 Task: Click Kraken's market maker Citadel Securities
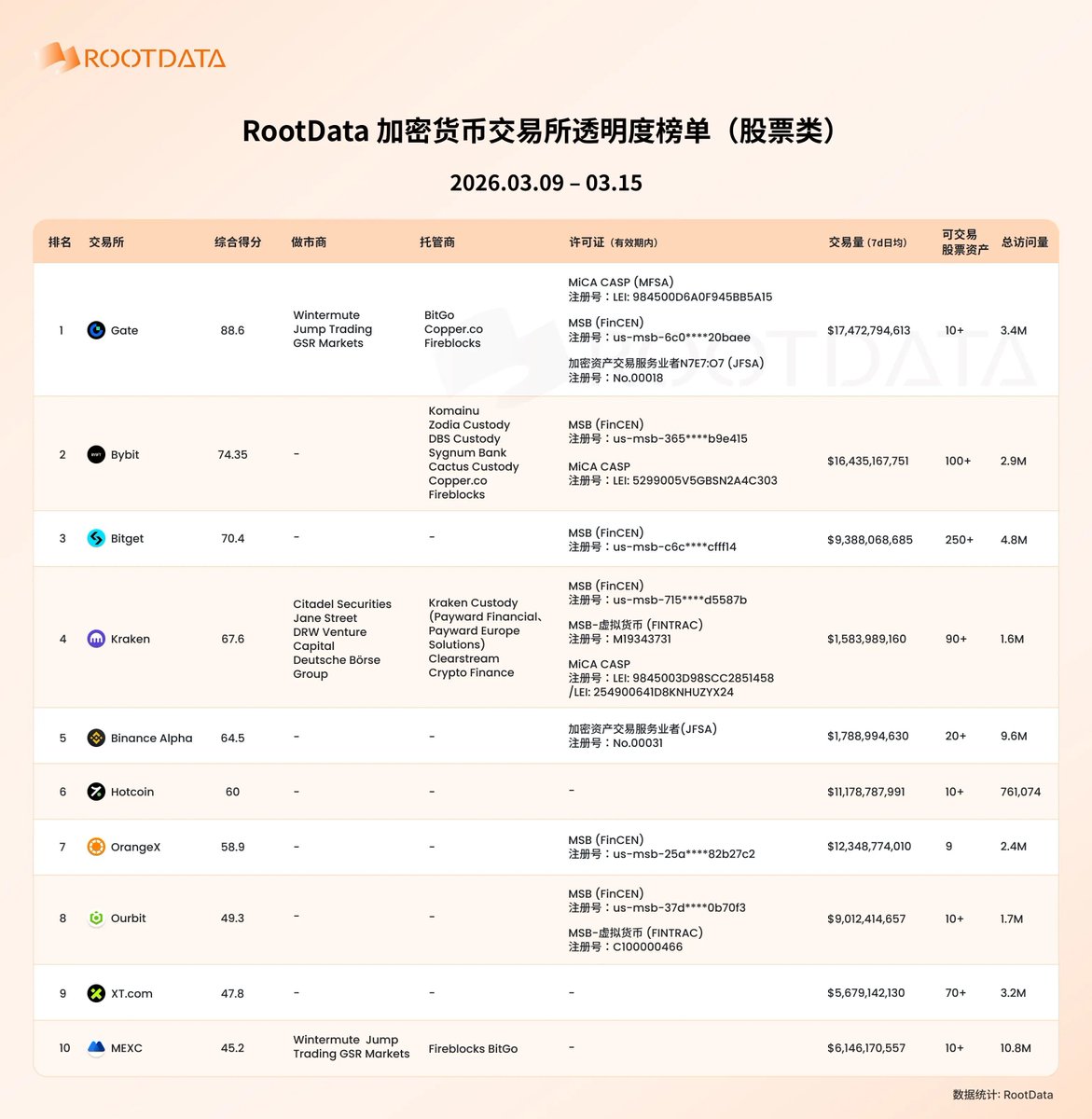(x=342, y=604)
